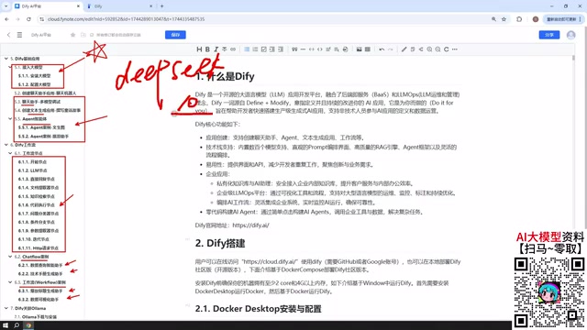Toggle italic formatting in editor toolbar
This screenshot has width=587, height=330.
(216, 49)
